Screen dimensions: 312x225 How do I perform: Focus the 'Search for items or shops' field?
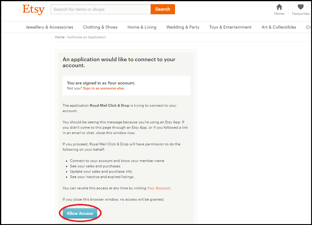tap(100, 9)
